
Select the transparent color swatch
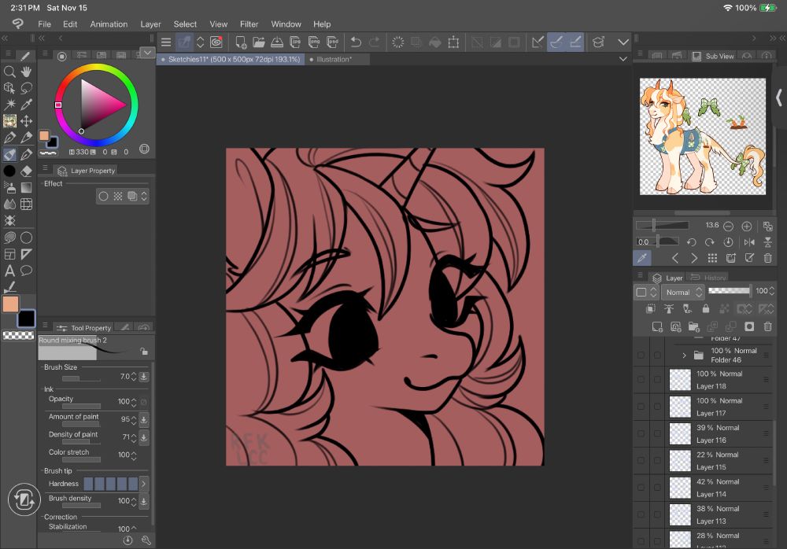(19, 335)
